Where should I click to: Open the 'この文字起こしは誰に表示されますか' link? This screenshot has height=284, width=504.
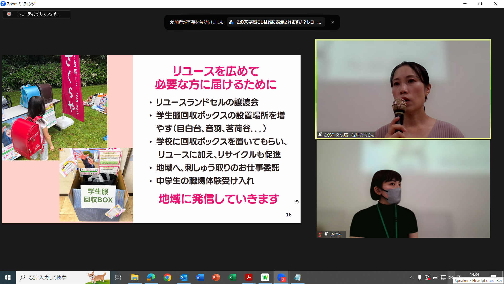276,22
